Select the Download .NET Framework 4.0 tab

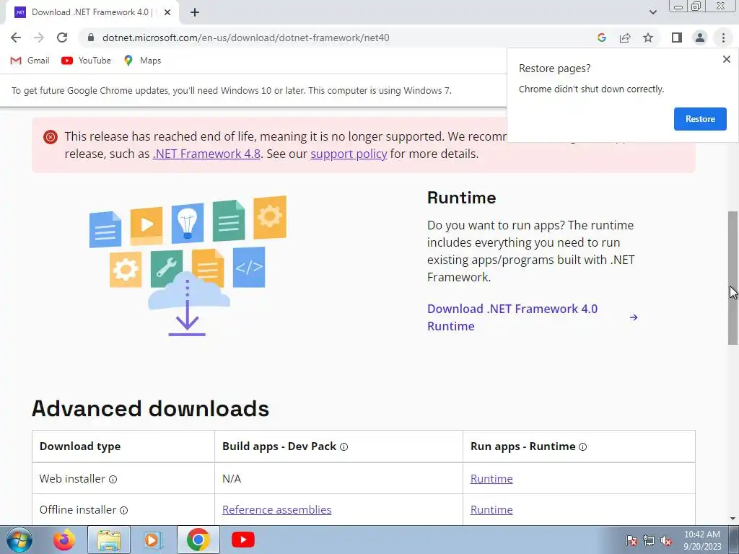click(x=92, y=13)
